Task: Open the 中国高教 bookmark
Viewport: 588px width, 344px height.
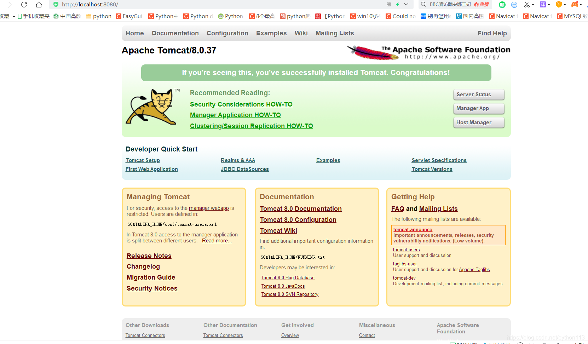Action: coord(67,16)
